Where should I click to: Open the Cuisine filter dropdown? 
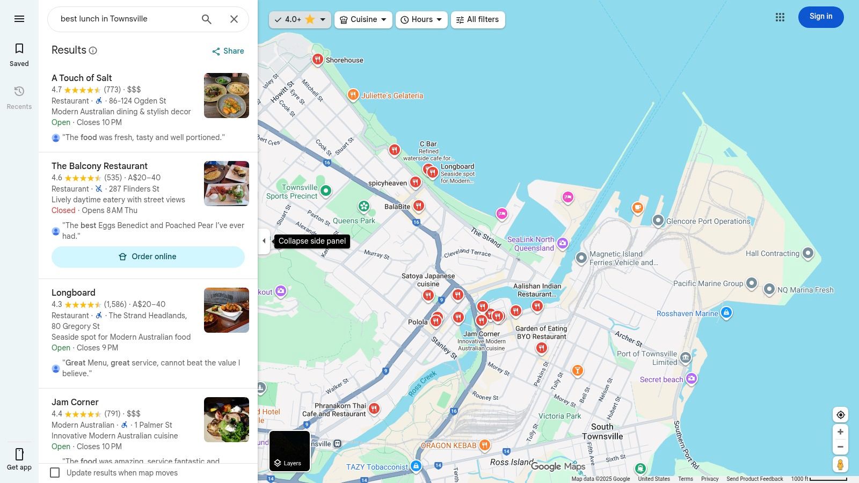point(363,19)
